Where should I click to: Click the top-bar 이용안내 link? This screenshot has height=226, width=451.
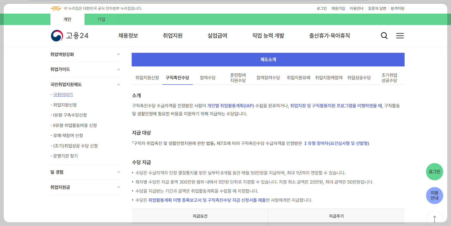(357, 8)
